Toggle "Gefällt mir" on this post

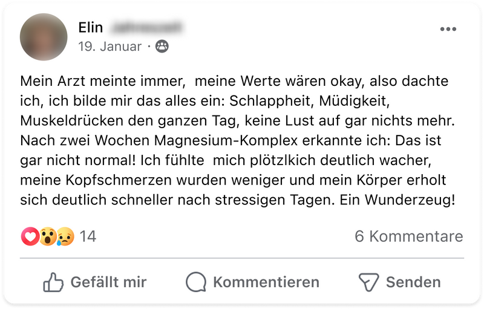click(108, 282)
